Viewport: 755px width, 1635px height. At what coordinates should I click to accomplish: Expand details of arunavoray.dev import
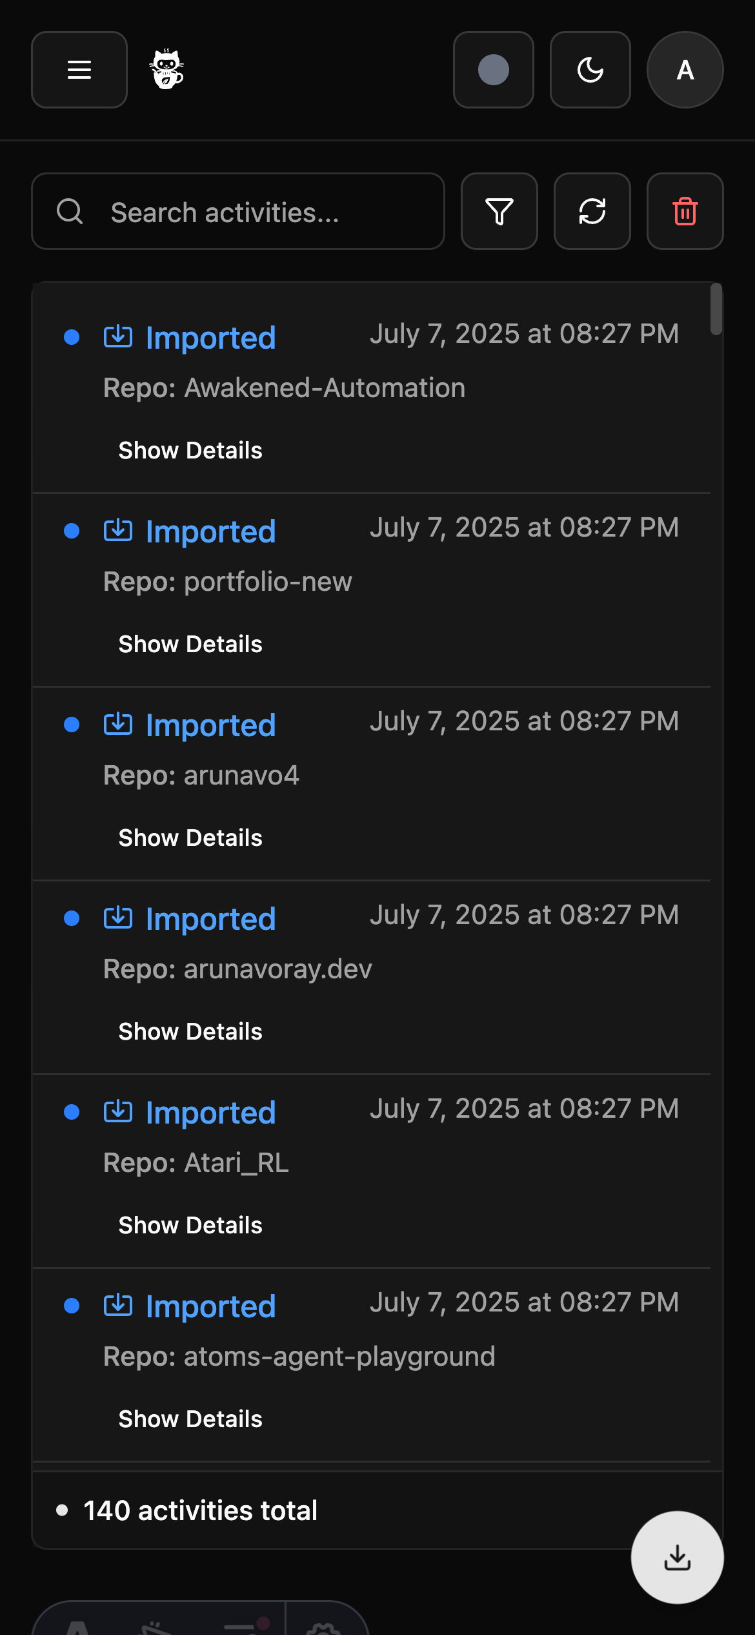click(190, 1032)
